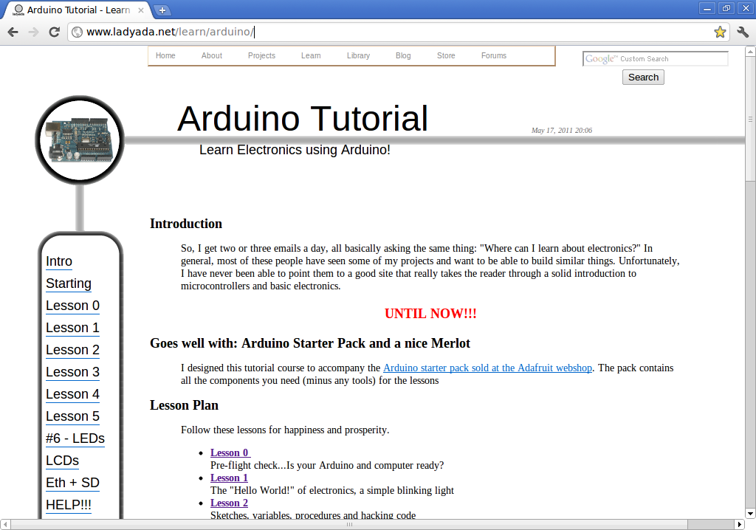Select the Arduino Tutorial browser tab
Screen dimensions: 756x530
click(77, 10)
